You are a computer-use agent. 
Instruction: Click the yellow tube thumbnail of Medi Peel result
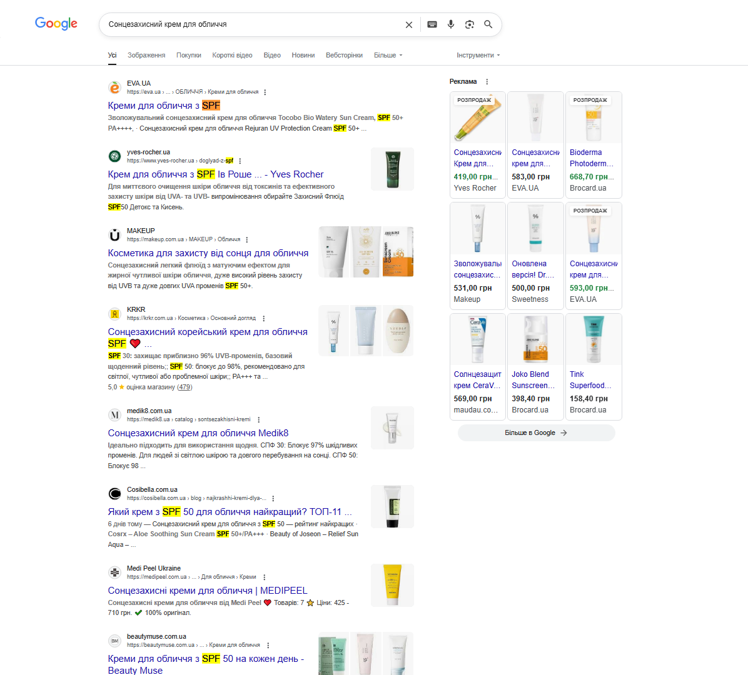click(393, 585)
